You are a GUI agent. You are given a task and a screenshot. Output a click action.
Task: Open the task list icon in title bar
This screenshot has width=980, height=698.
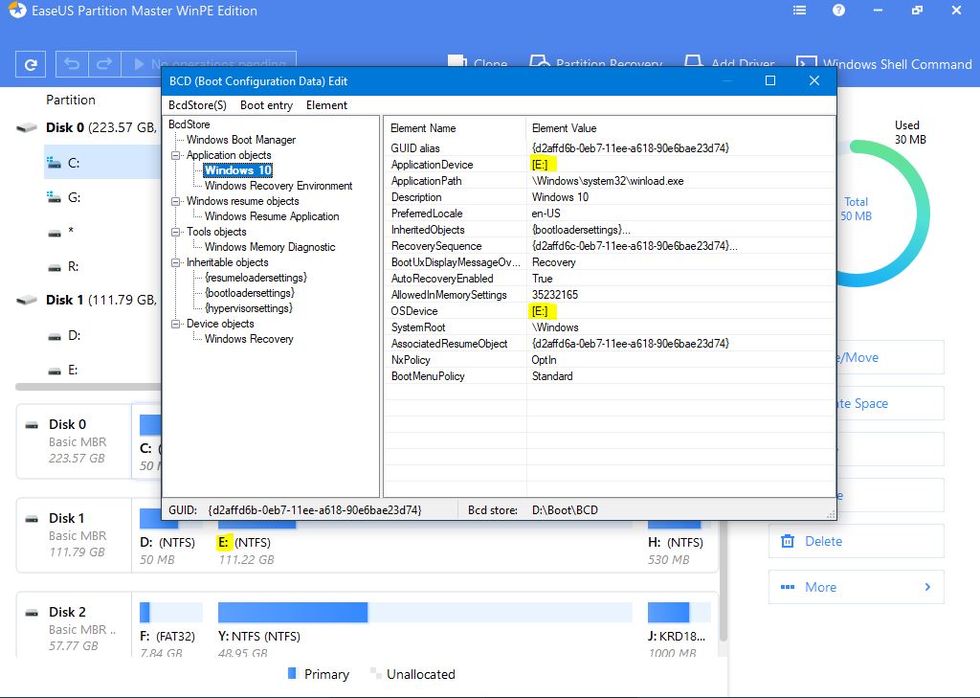coord(800,11)
